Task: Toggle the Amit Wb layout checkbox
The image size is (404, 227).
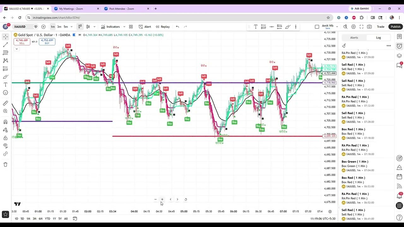Action: pyautogui.click(x=317, y=27)
